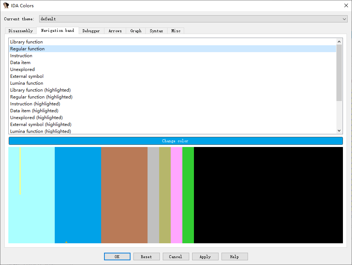Select the 'Instruction' list row

tap(173, 56)
